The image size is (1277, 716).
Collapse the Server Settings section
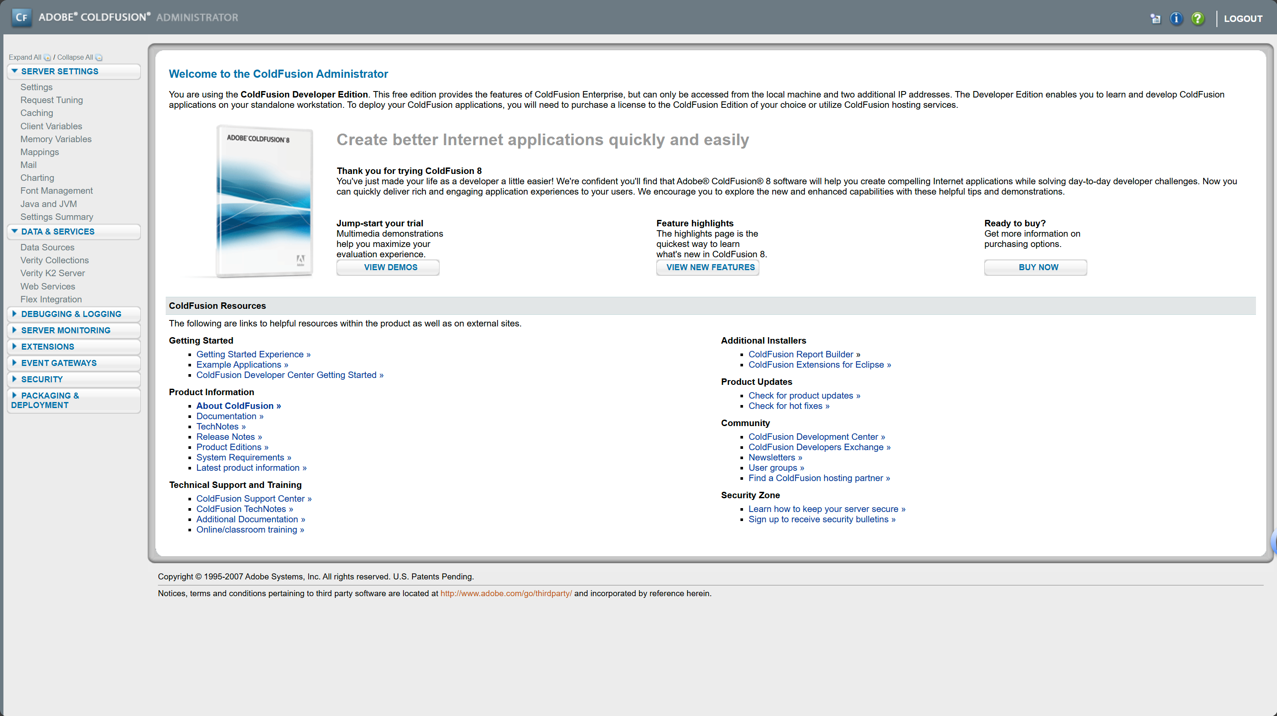[x=60, y=71]
